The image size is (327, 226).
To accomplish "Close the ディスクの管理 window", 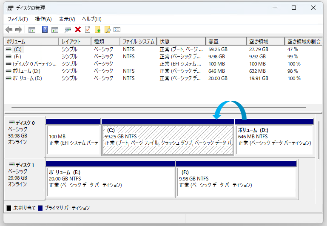I will click(313, 8).
